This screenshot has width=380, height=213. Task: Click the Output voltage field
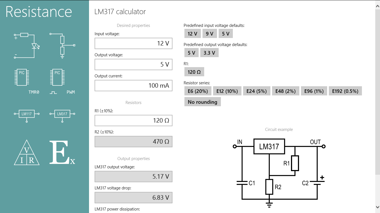tap(134, 65)
